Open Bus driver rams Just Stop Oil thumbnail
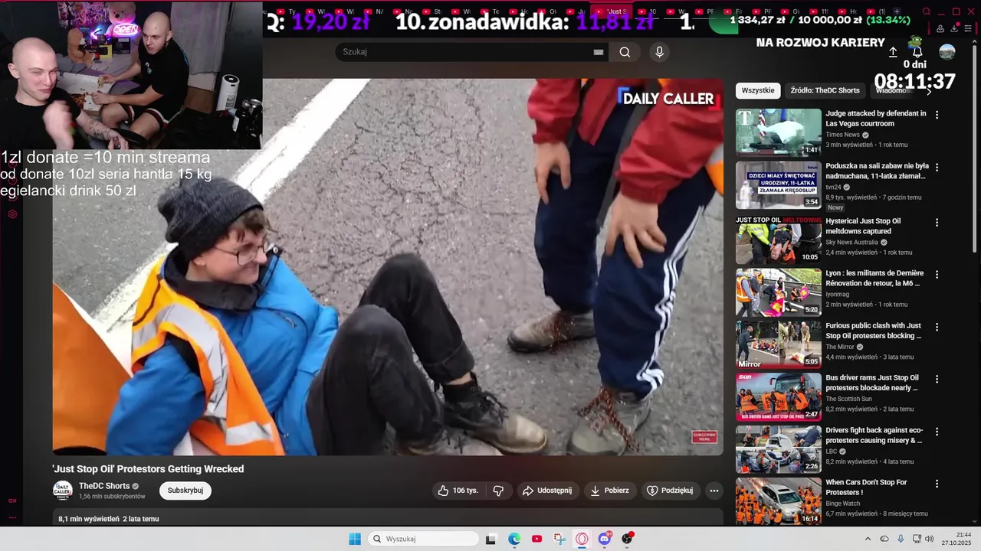 [x=779, y=396]
